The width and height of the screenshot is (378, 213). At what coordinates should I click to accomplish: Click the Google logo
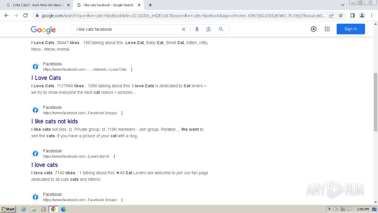point(43,30)
